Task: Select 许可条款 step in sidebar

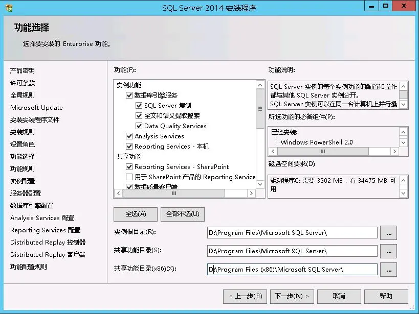Action: 23,83
